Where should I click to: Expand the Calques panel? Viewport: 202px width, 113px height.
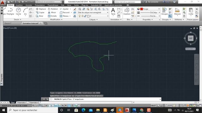tap(93, 19)
